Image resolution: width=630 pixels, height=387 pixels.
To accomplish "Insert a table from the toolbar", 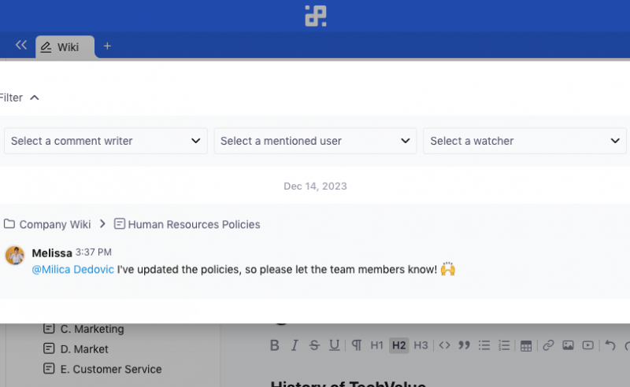I will (526, 345).
